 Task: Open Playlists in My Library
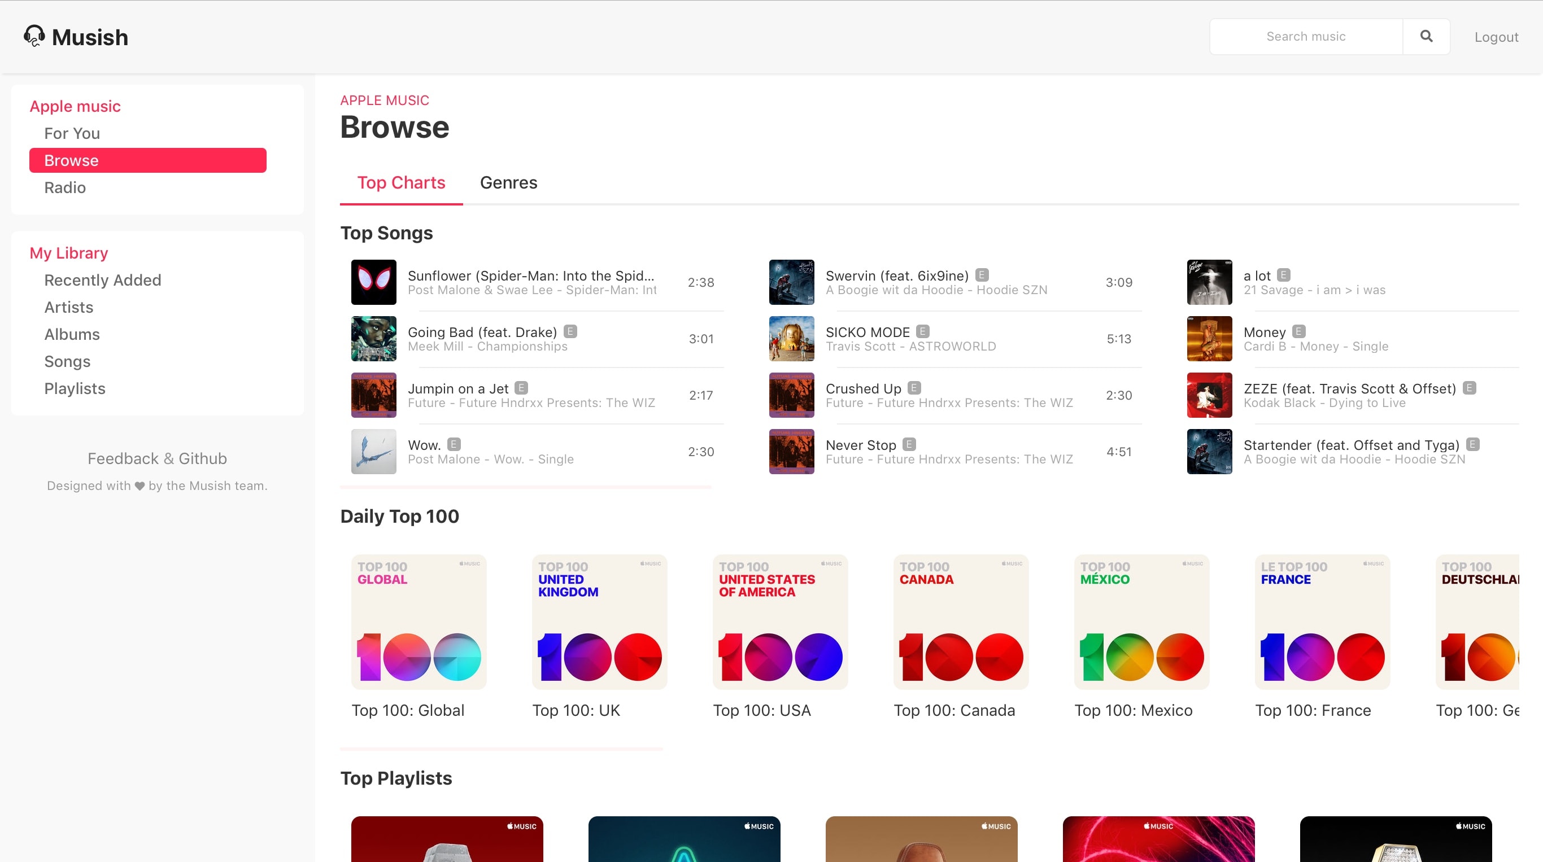click(x=75, y=388)
